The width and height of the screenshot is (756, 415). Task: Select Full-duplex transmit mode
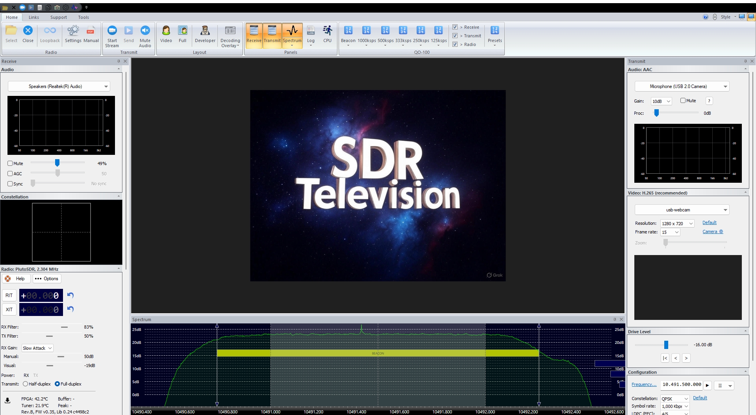click(57, 384)
